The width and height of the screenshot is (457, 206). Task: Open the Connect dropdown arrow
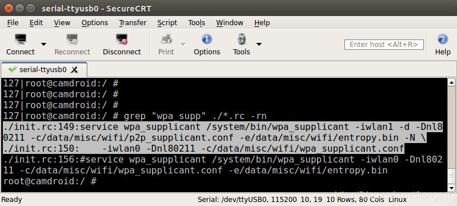pos(43,45)
